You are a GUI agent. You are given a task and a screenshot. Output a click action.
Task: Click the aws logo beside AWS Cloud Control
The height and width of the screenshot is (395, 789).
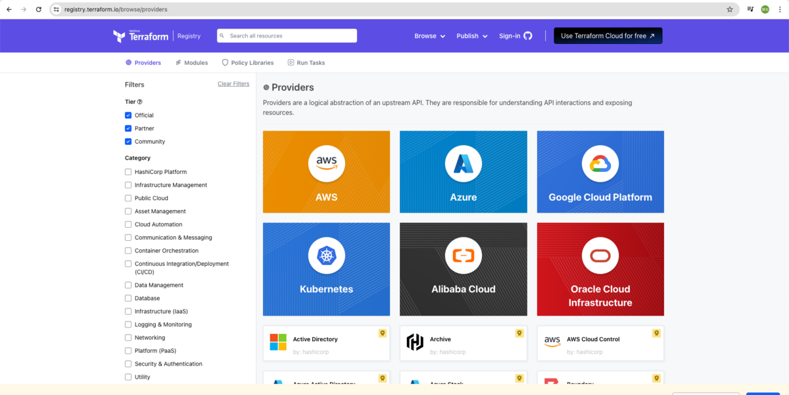552,342
